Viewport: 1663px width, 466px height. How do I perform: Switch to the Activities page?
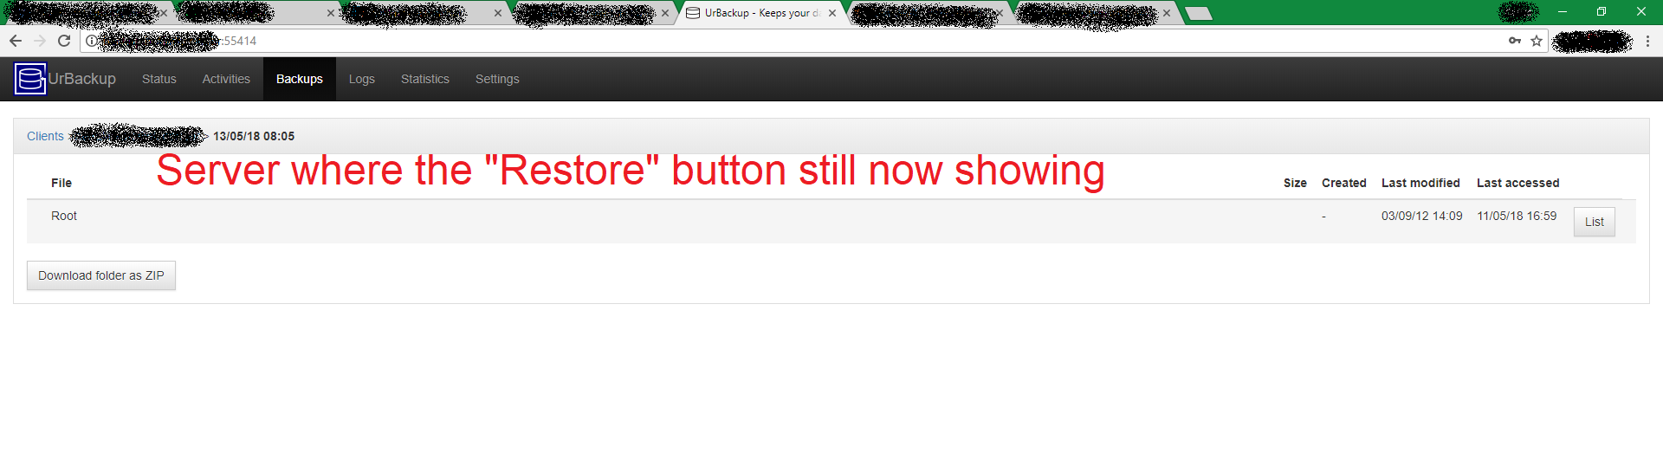[x=226, y=79]
